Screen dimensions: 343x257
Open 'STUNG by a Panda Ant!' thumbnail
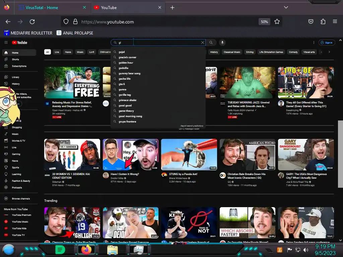(189, 155)
